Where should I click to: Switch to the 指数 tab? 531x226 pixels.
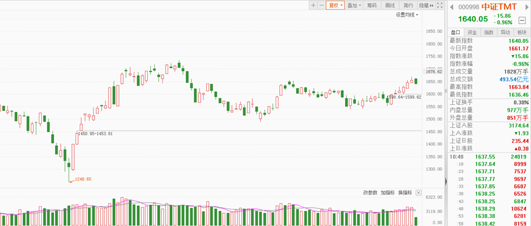pos(489,32)
